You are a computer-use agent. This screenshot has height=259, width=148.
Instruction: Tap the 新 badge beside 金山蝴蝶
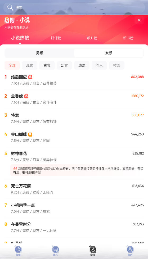30,134
